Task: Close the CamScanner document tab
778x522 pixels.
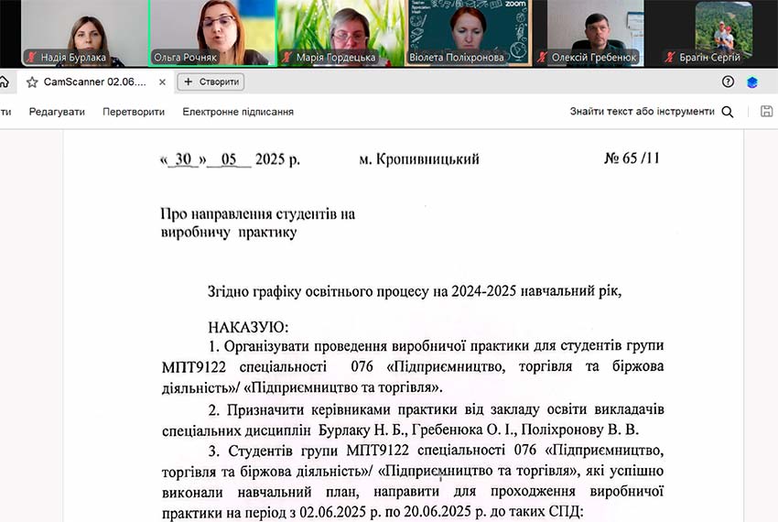Action: click(162, 82)
